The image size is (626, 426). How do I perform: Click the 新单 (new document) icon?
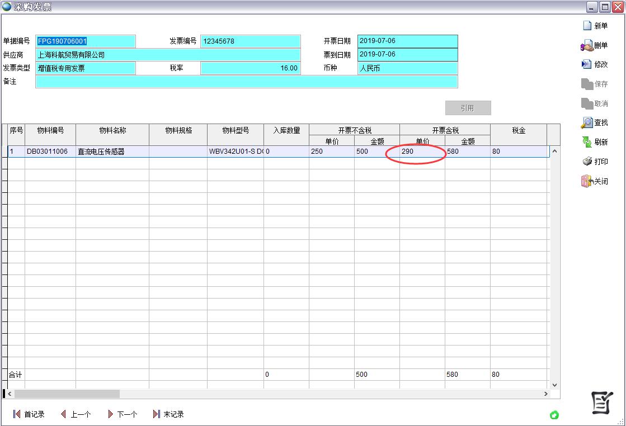click(587, 26)
